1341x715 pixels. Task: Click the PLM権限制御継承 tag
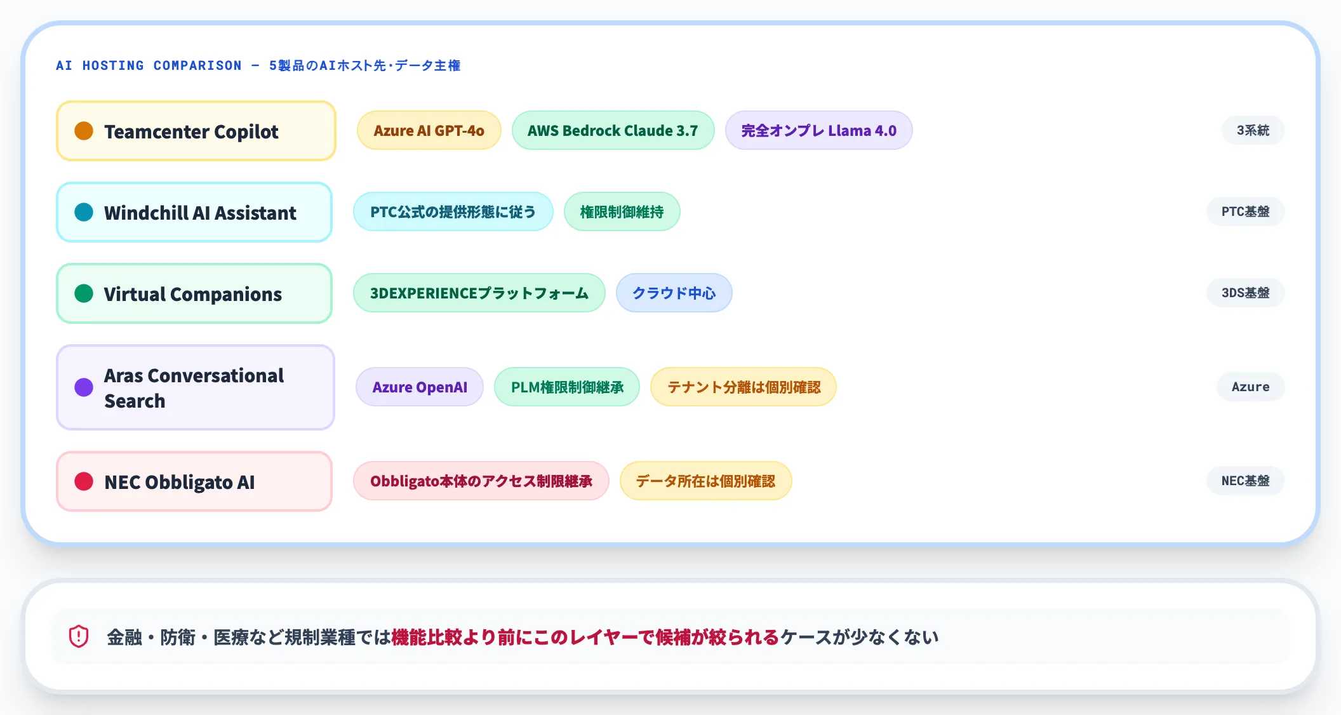(567, 387)
